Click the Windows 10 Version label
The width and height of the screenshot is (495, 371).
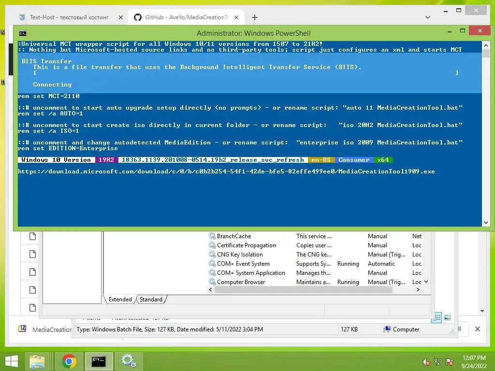[56, 160]
